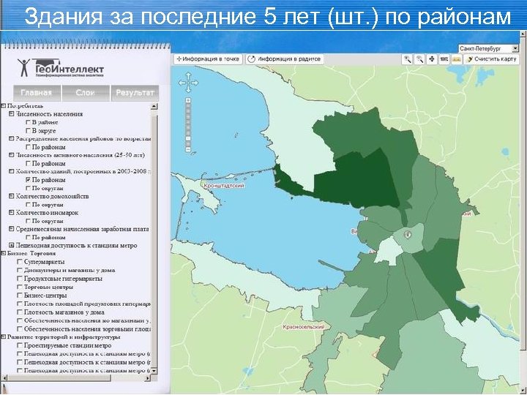This screenshot has height=395, width=527.
Task: Check По районам under Распределение населения
Action: (x=29, y=147)
